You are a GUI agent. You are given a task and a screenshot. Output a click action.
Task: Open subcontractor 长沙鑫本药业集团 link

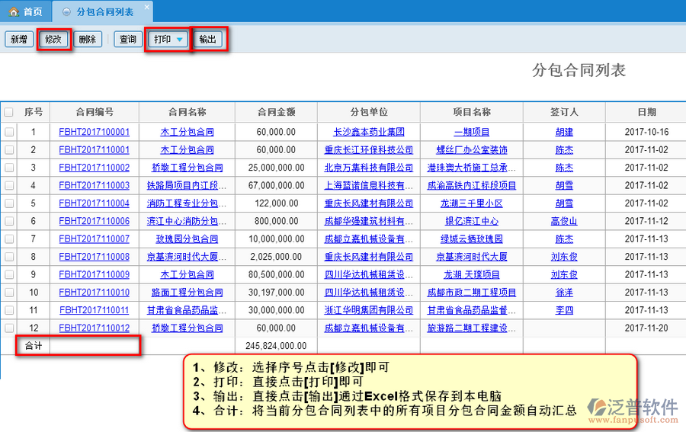click(x=369, y=133)
